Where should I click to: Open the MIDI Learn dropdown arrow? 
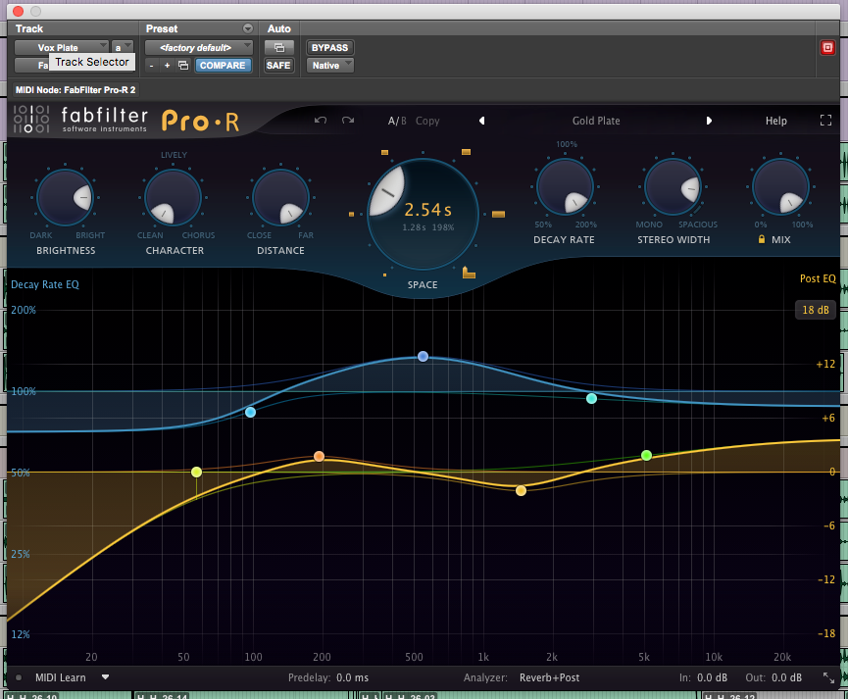106,677
